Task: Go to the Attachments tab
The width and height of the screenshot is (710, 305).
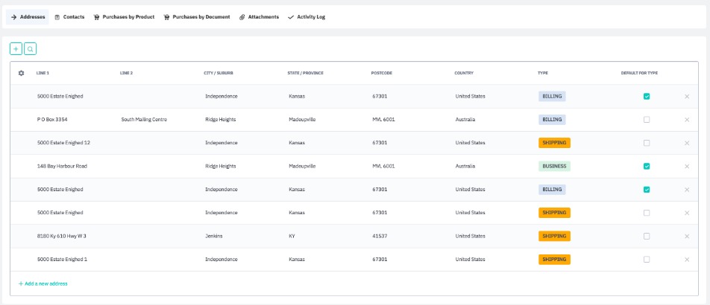Action: [x=259, y=16]
